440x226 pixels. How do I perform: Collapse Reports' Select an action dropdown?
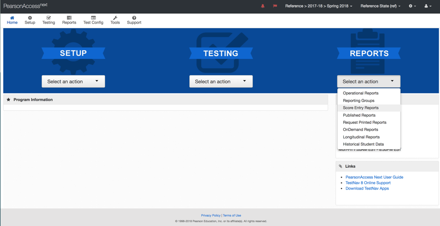[369, 81]
